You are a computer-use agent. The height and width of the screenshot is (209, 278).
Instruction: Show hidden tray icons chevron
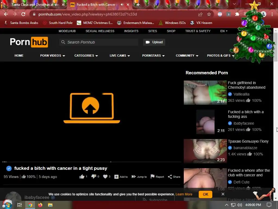point(227,205)
